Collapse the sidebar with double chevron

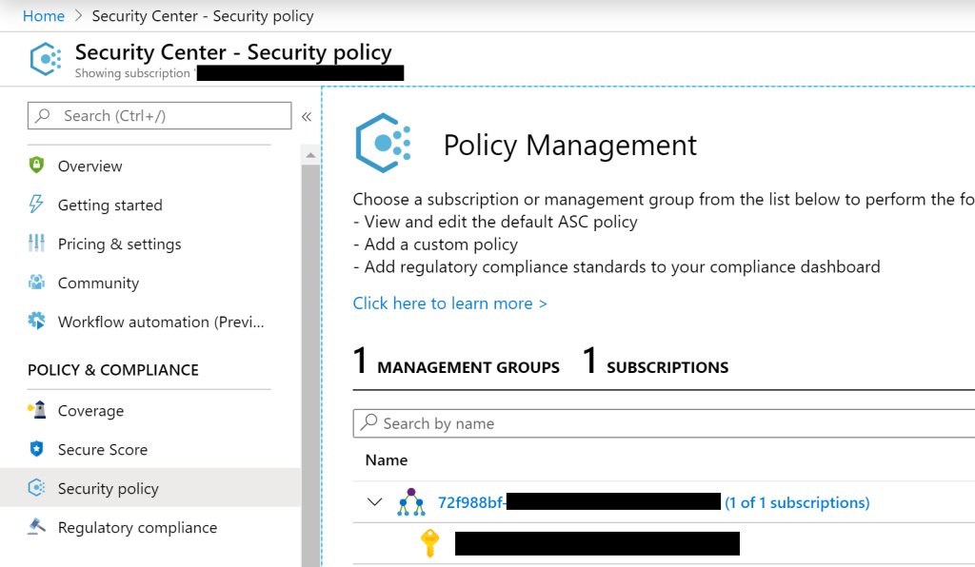[x=307, y=117]
